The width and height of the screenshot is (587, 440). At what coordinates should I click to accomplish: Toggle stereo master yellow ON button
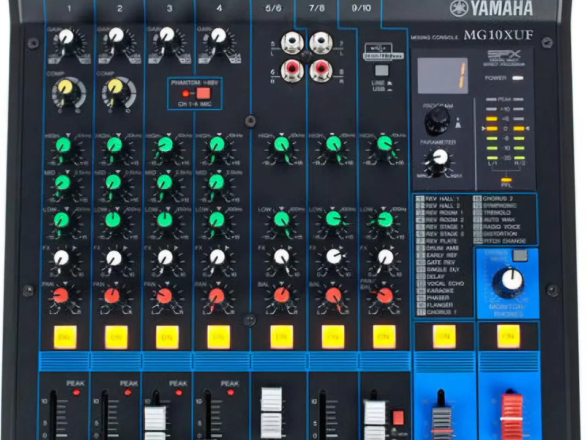click(508, 337)
